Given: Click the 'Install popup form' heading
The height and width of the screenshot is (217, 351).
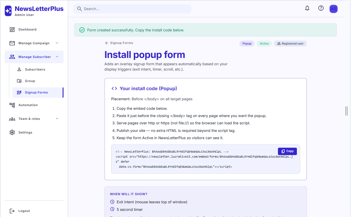Looking at the screenshot, I should click(145, 55).
